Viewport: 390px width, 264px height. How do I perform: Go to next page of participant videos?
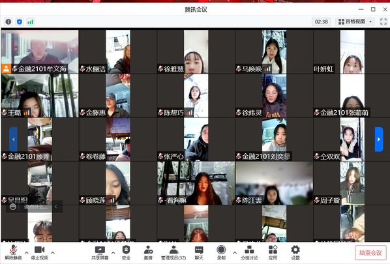[379, 139]
